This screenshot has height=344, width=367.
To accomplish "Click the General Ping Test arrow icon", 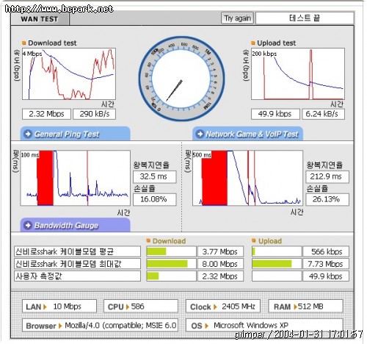I will coord(28,134).
